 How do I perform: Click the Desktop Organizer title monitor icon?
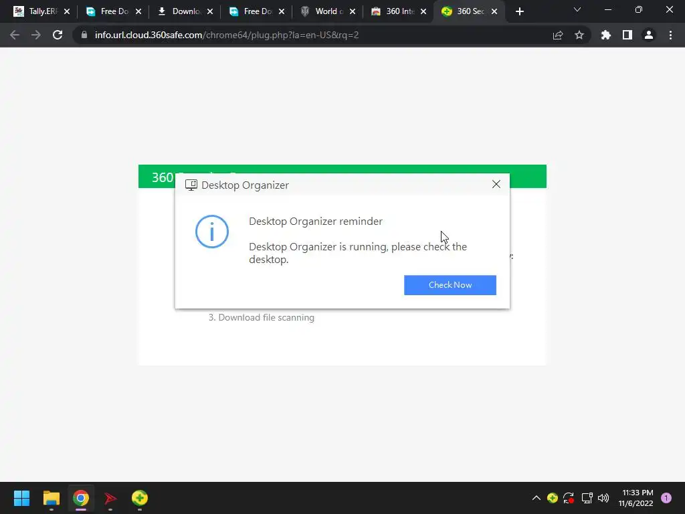(191, 185)
